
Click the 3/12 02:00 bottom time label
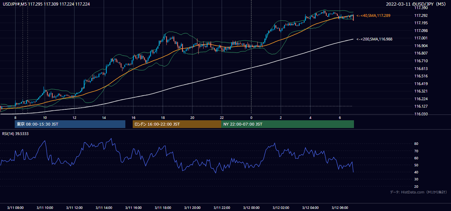[x=281, y=207]
